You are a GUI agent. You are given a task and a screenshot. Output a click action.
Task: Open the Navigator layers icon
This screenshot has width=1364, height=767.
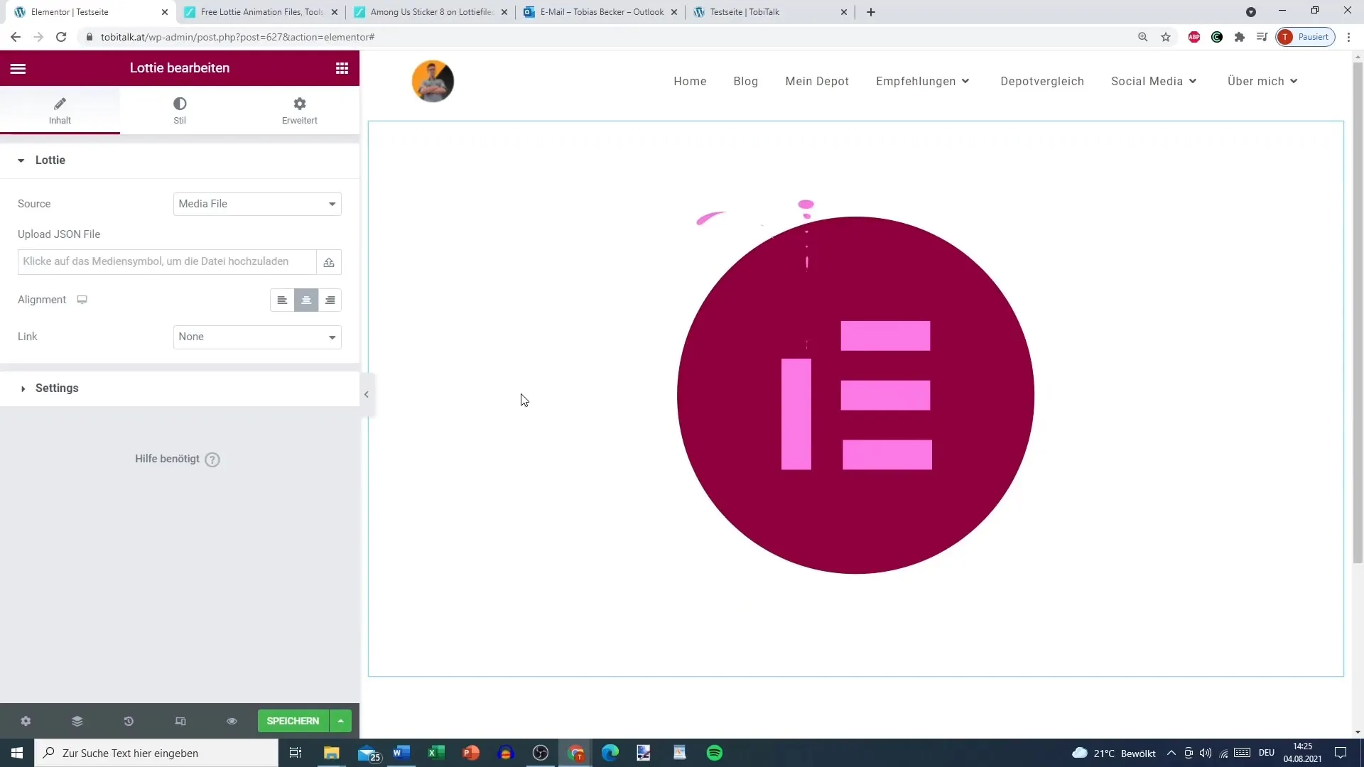pyautogui.click(x=77, y=722)
